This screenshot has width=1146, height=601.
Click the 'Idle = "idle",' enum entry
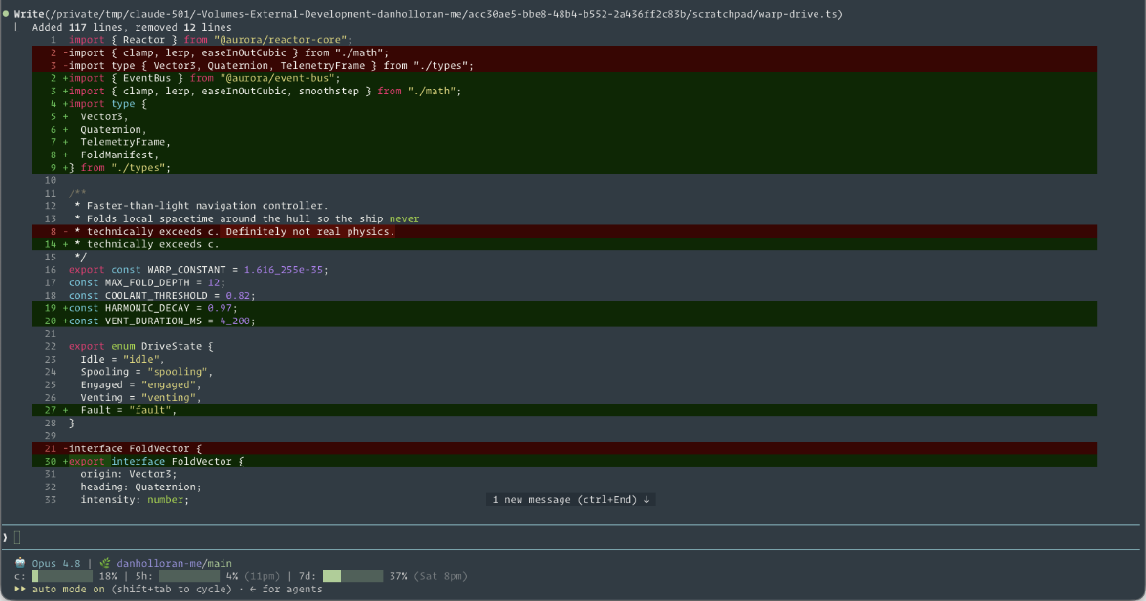pos(123,359)
